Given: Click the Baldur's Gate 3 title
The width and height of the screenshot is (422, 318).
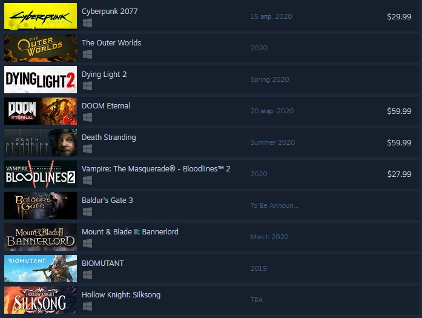Looking at the screenshot, I should coord(107,200).
